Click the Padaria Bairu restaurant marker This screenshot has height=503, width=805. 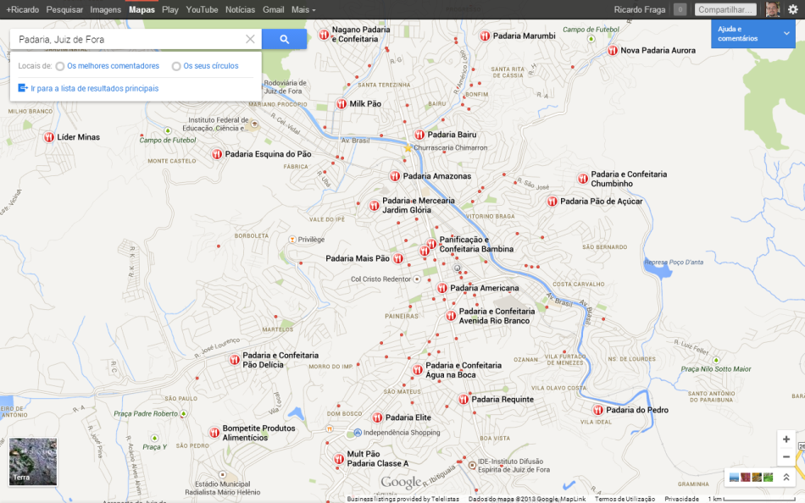[x=419, y=135]
